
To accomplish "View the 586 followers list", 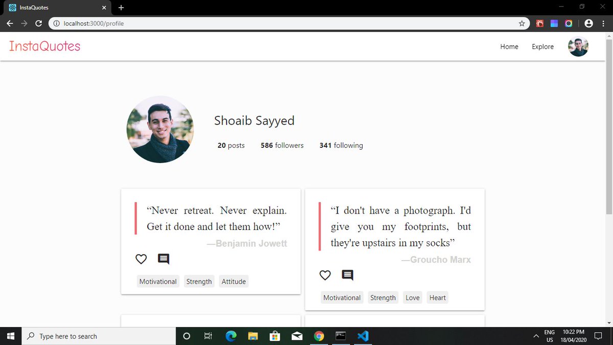I will pyautogui.click(x=282, y=146).
